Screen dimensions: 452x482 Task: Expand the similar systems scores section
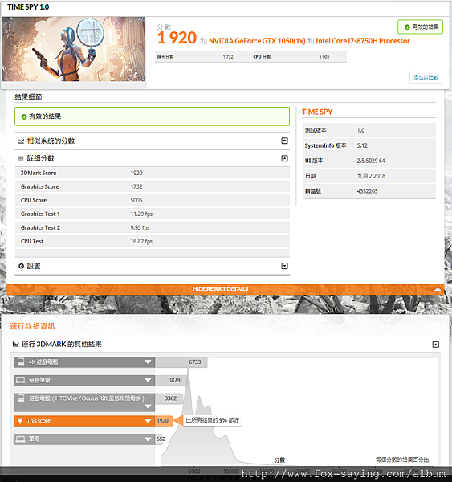click(x=284, y=141)
